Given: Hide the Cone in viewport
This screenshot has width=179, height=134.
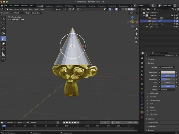Looking at the screenshot, I should coord(174,21).
